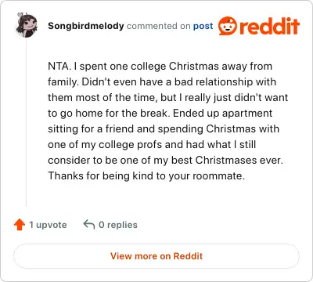Click the line starting "them most of the time"

click(167, 97)
